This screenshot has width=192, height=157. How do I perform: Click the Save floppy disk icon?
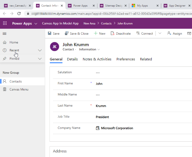click(x=50, y=33)
